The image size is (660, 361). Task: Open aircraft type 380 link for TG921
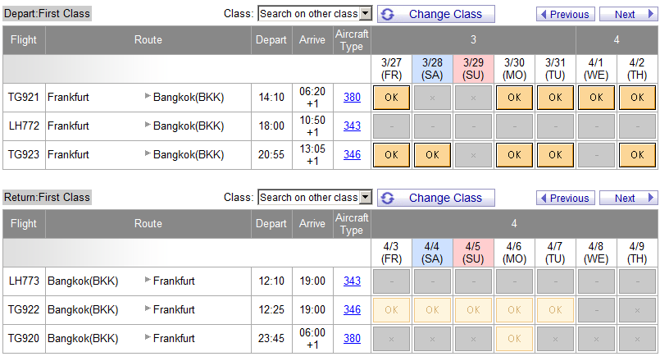[x=352, y=98]
